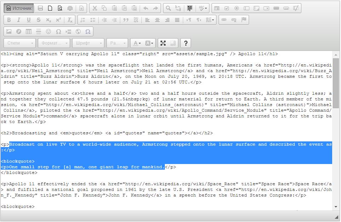The width and height of the screenshot is (341, 222).
Task: Open the Replace tool icon
Action: click(x=178, y=8)
